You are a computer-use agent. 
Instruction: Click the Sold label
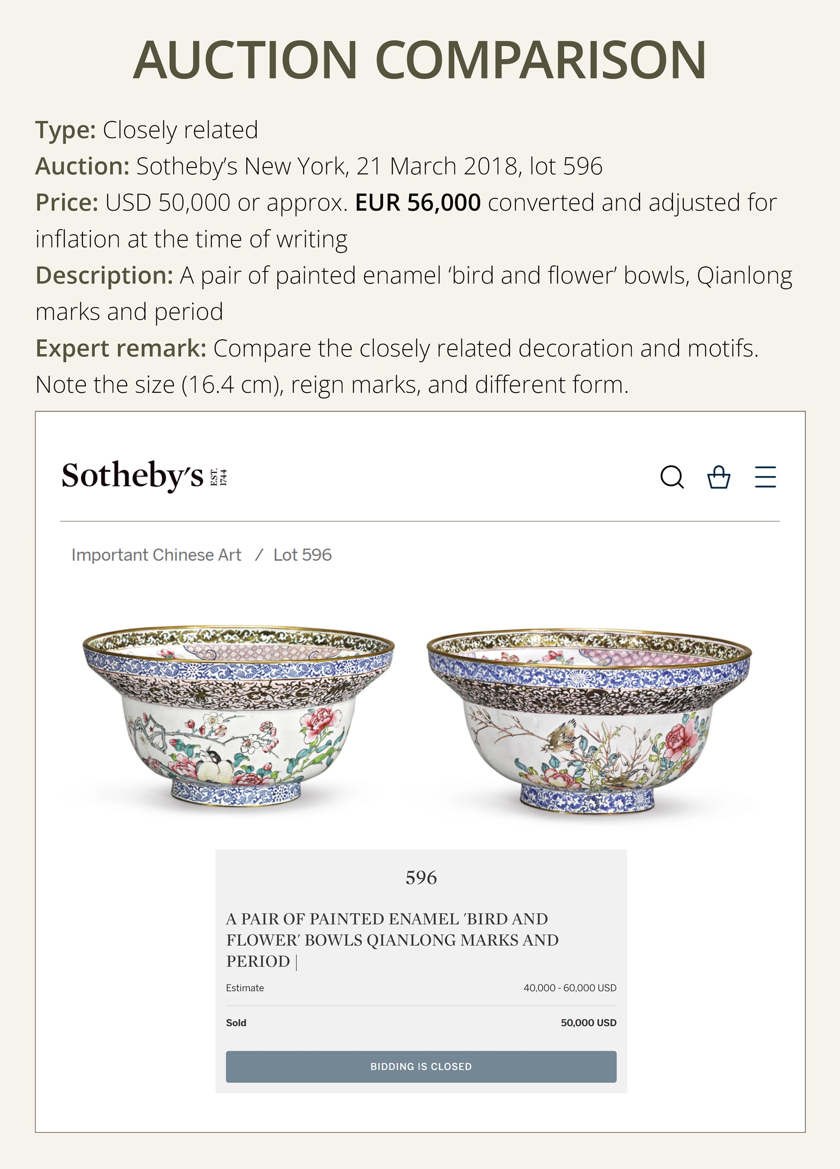click(x=236, y=1022)
